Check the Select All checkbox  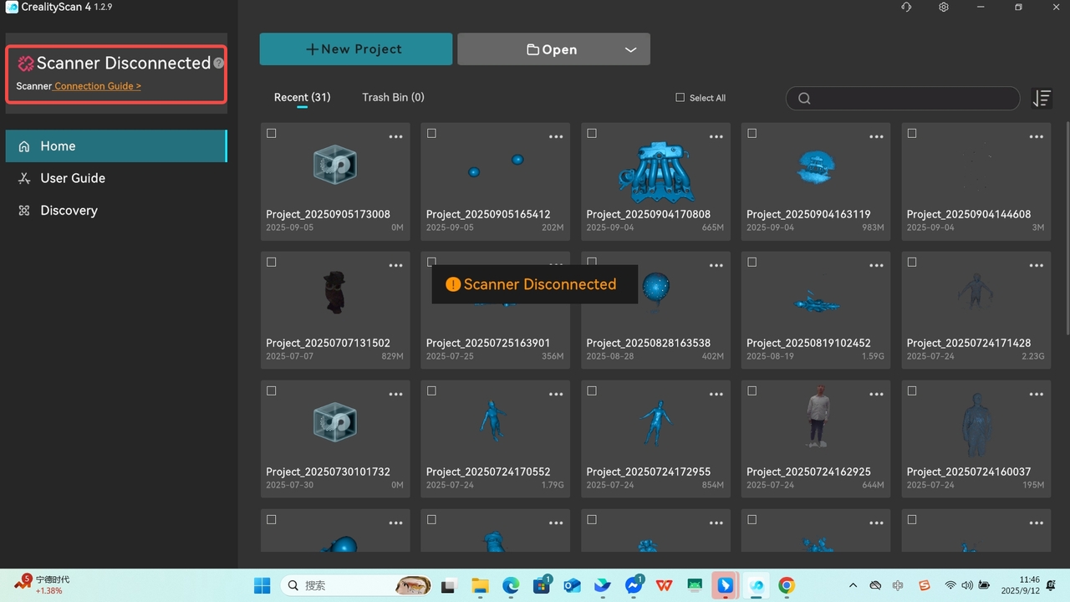pos(680,98)
